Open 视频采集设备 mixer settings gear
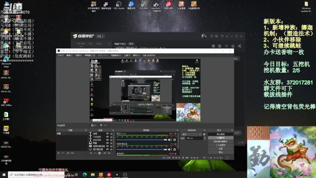Image resolution: width=316 pixels, height=178 pixels. coord(175,150)
